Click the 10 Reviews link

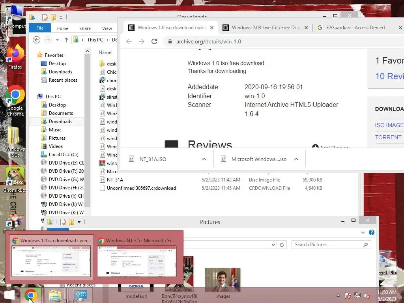[x=389, y=76]
